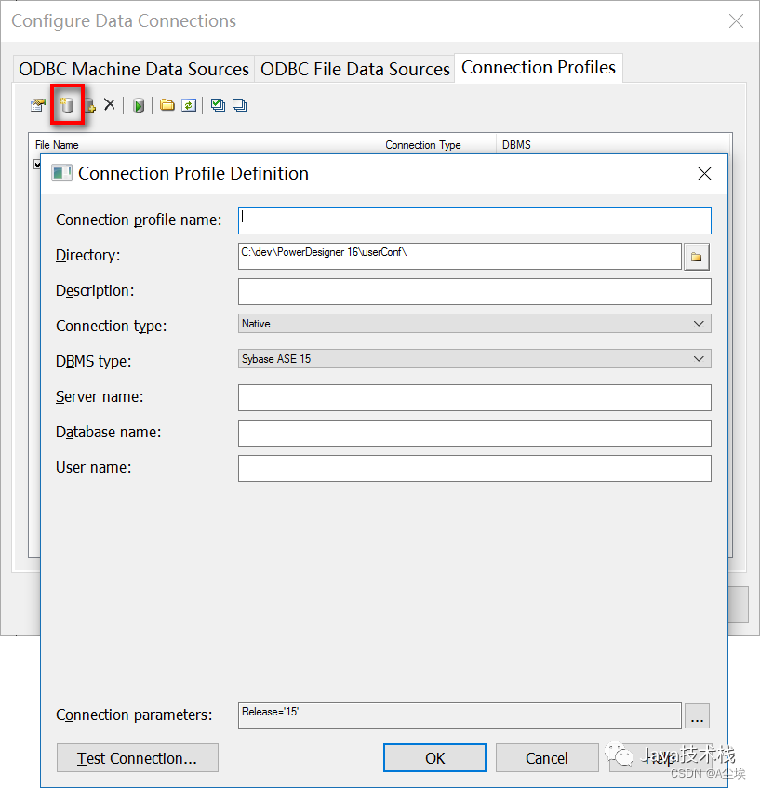Click Add Data Source cylinder icon

click(67, 105)
